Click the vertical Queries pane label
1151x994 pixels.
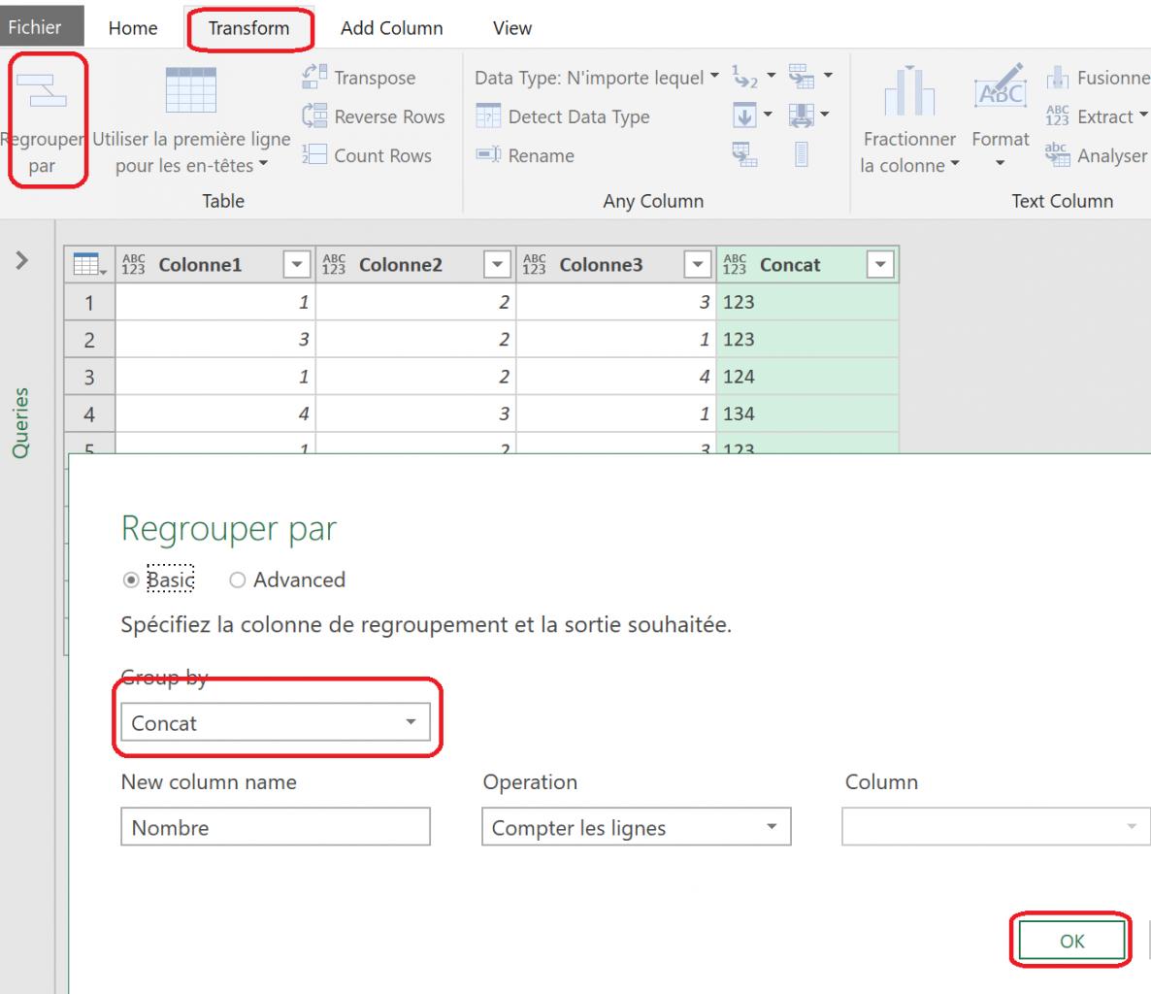click(x=20, y=422)
